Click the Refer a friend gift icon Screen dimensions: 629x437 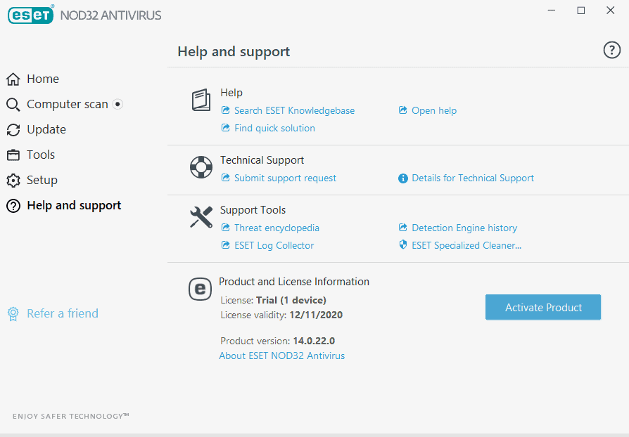point(13,313)
